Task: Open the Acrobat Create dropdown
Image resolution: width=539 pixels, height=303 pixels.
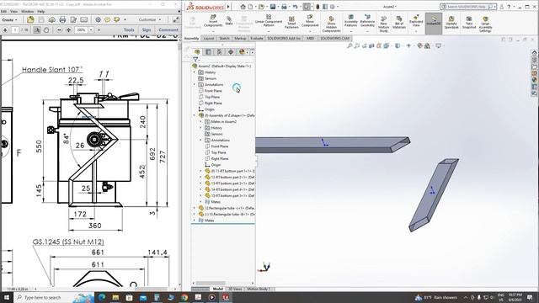Action: pyautogui.click(x=9, y=20)
